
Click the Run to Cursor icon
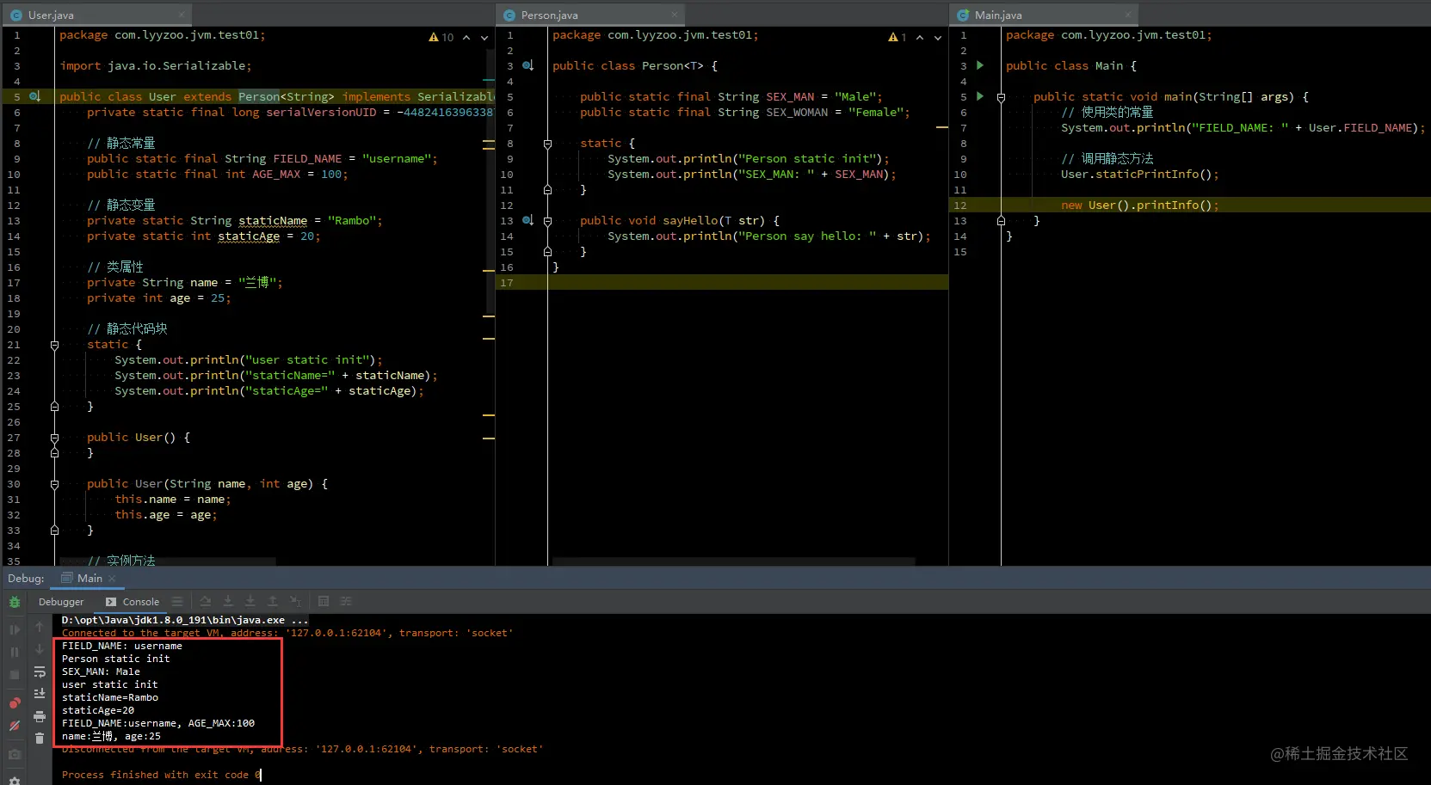pyautogui.click(x=295, y=602)
